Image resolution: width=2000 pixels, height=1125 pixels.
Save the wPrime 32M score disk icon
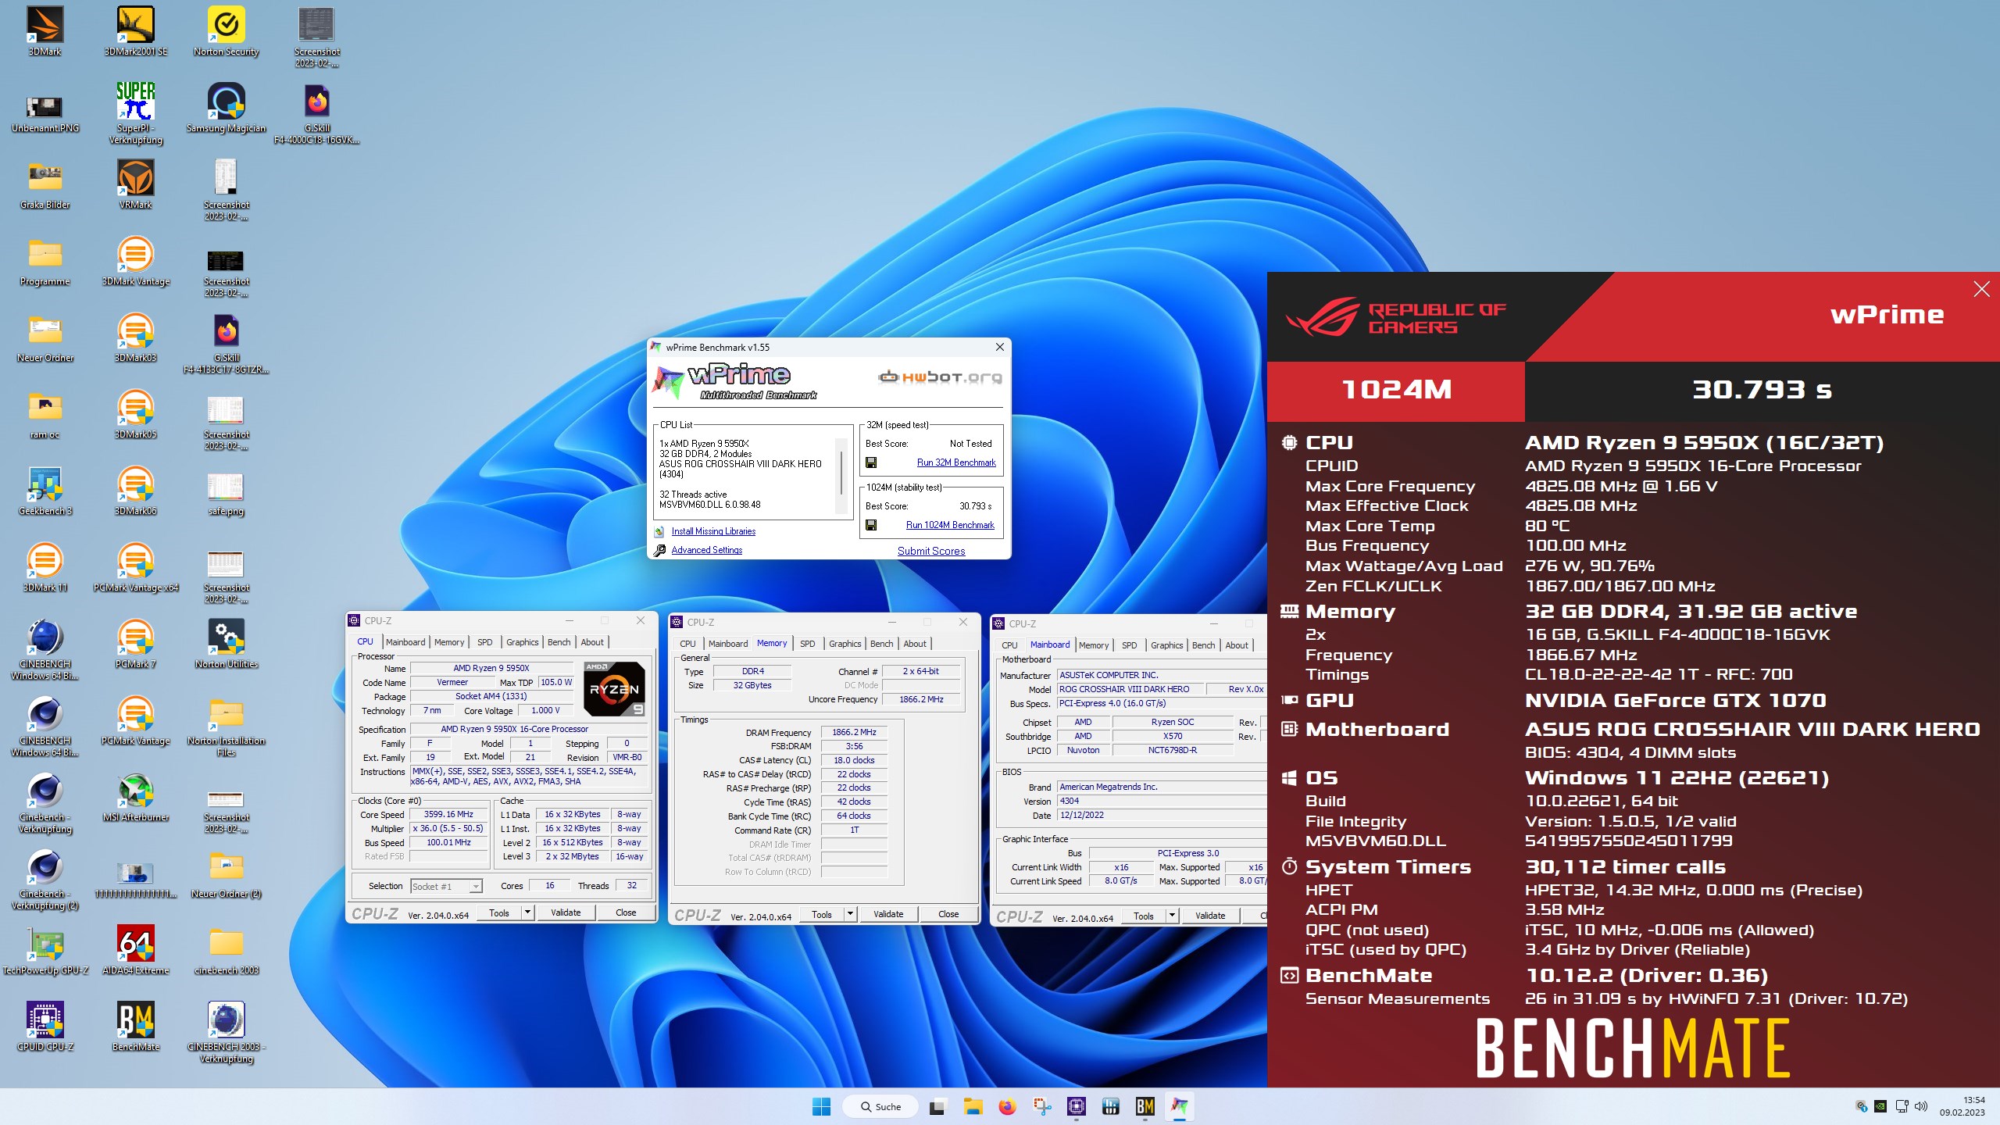(x=871, y=462)
